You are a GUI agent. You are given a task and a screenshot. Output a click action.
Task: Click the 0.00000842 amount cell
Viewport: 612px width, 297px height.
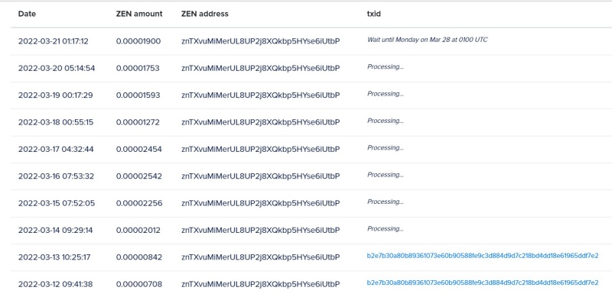pos(139,257)
